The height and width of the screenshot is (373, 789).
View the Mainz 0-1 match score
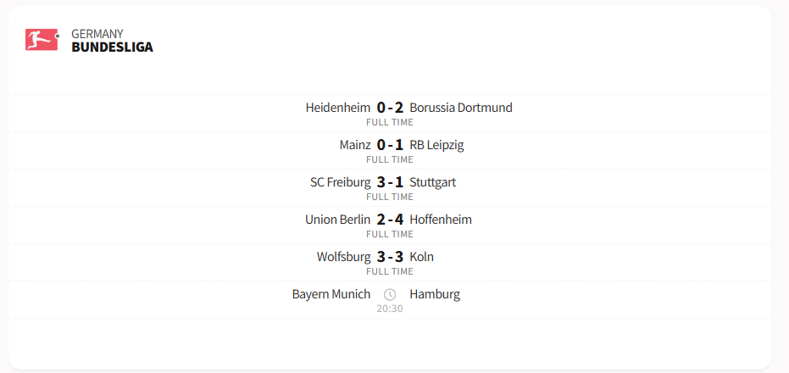pos(390,145)
